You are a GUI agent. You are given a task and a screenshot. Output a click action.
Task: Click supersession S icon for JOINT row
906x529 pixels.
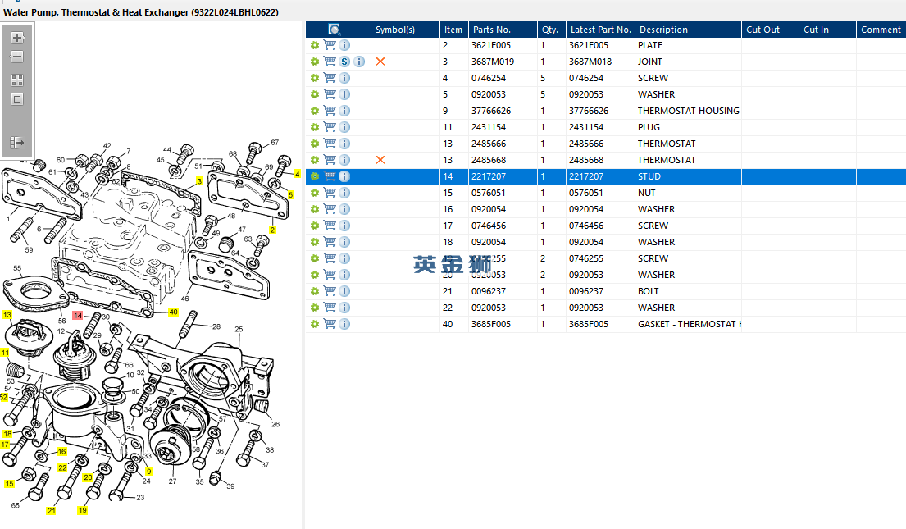click(x=344, y=62)
